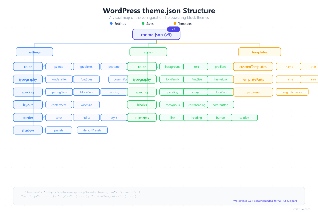Select the styles branch node

pos(148,52)
